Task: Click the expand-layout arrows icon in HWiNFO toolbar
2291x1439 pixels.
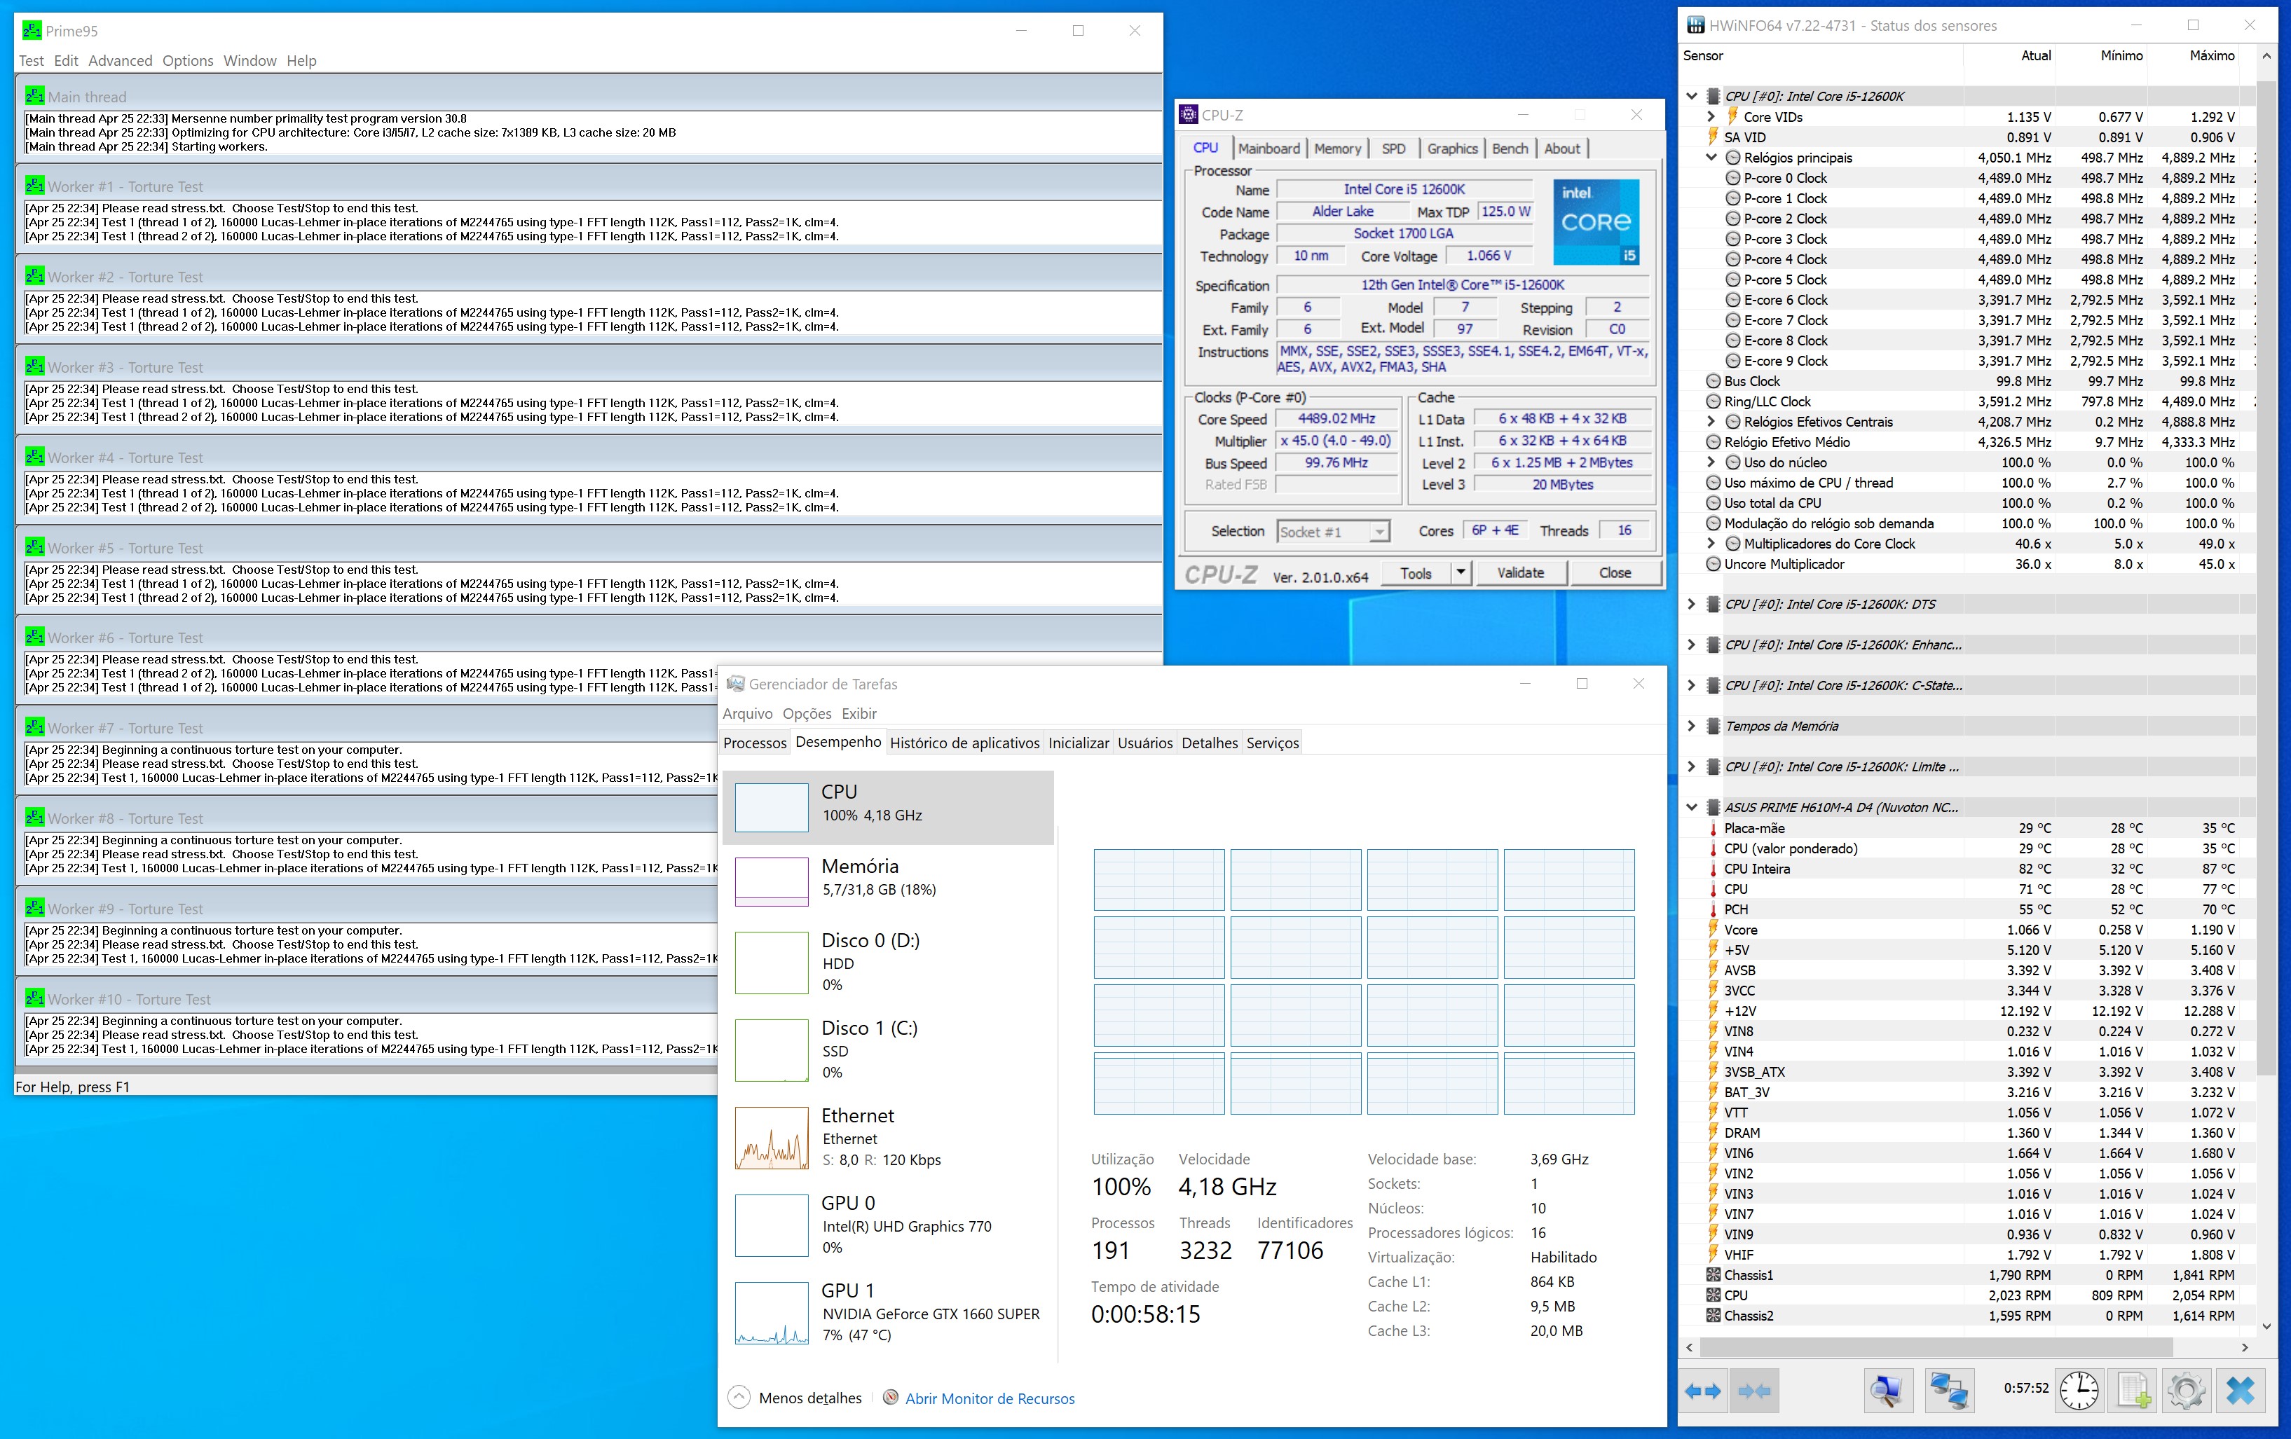Action: click(x=1702, y=1391)
